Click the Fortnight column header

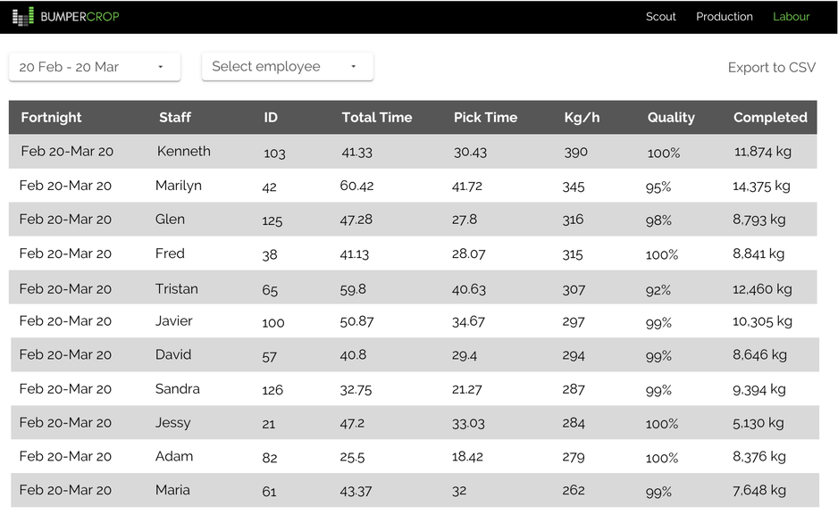[x=51, y=117]
